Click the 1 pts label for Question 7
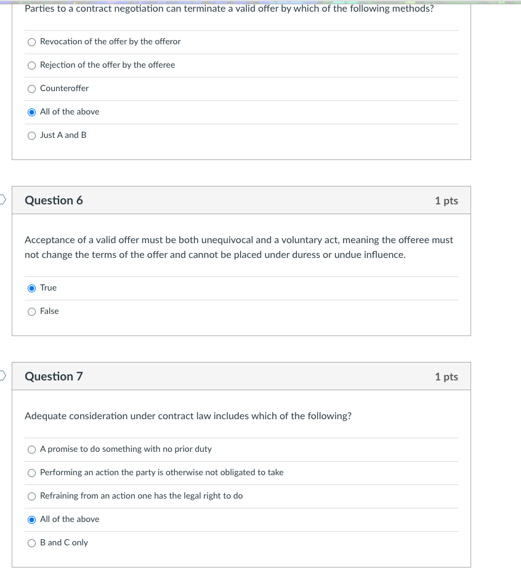This screenshot has height=586, width=521. (446, 377)
